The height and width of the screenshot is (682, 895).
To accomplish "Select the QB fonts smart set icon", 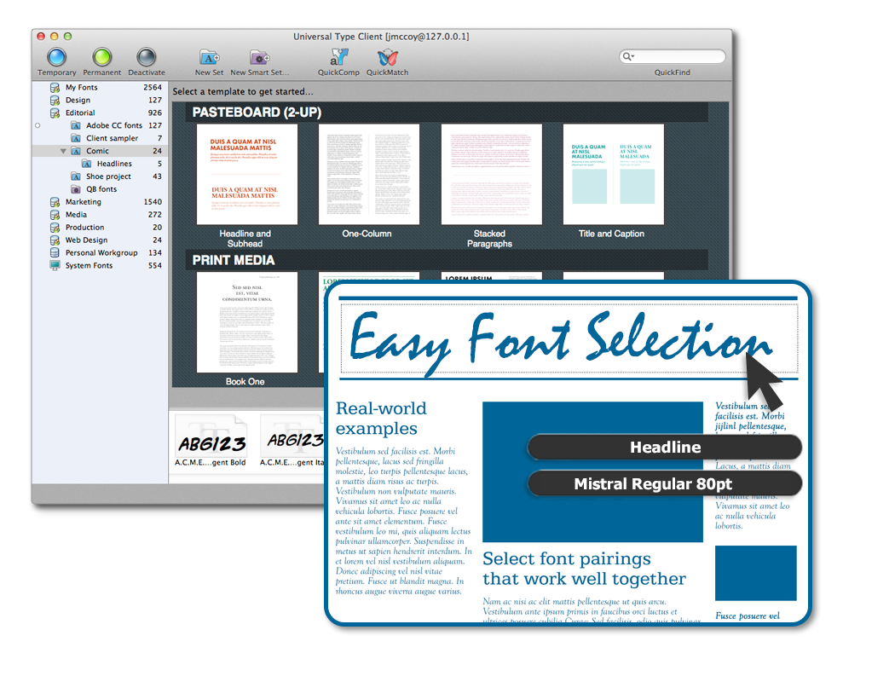I will (76, 189).
